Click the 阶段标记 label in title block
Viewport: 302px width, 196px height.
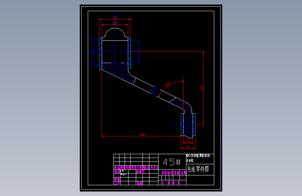(x=167, y=173)
